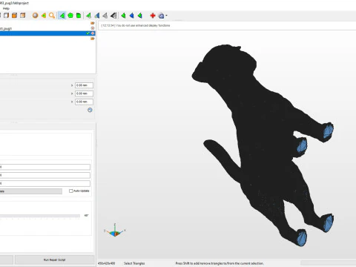Select the magnifying glass zoom tool

coord(52,16)
